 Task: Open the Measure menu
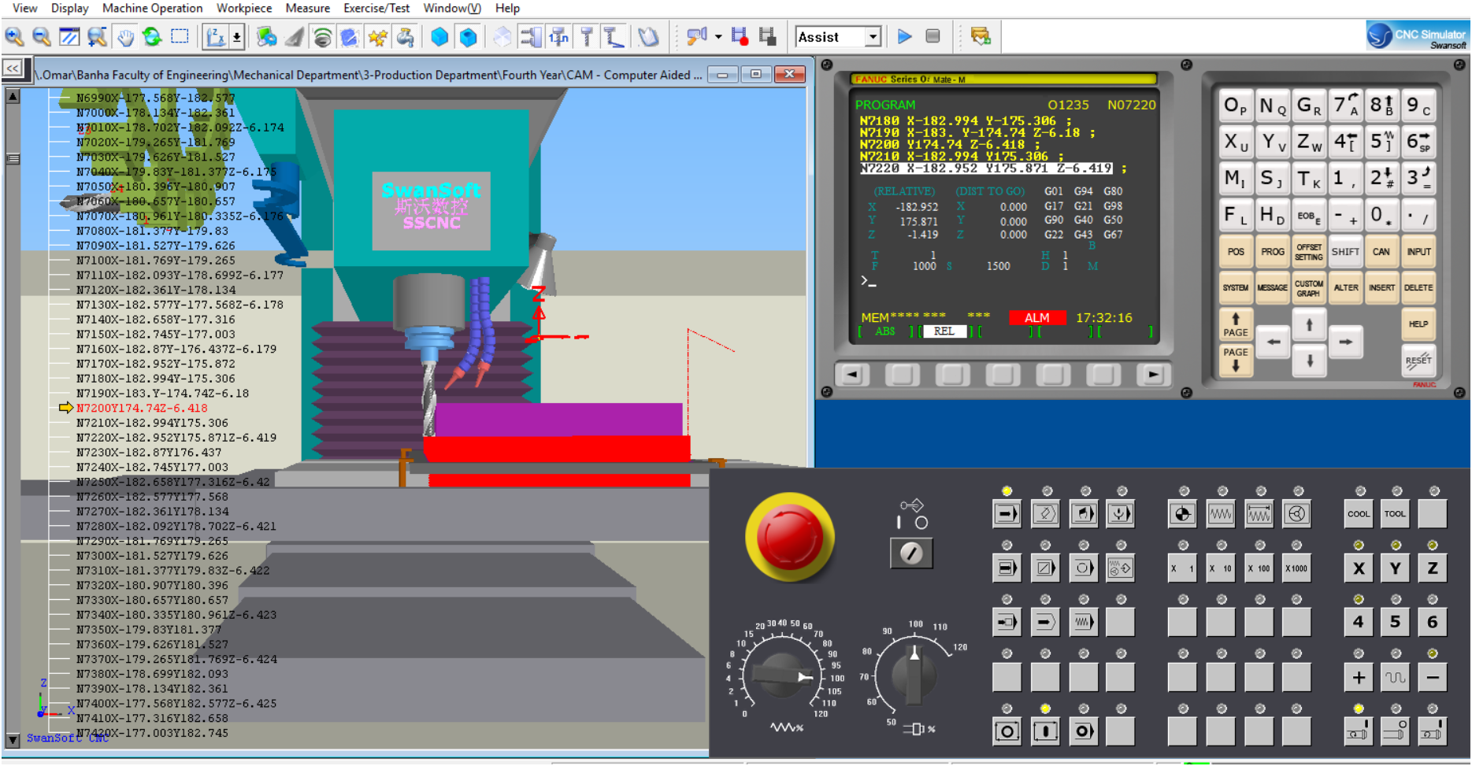point(308,8)
